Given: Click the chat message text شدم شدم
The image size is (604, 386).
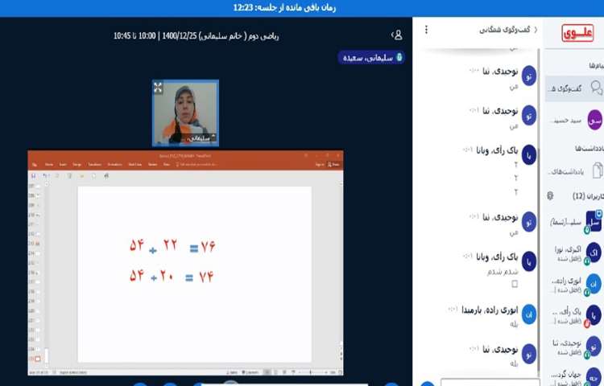Looking at the screenshot, I should 503,272.
